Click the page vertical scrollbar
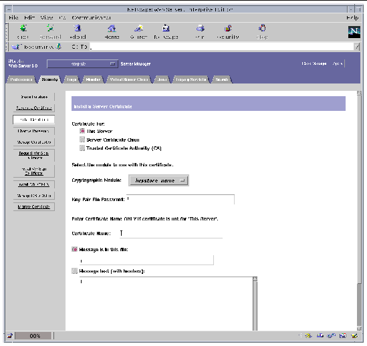Image resolution: width=367 pixels, height=346 pixels. [359, 210]
